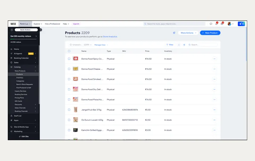The height and width of the screenshot is (161, 255).
Task: Click the customize page icon beside More Actions
Action: click(174, 33)
